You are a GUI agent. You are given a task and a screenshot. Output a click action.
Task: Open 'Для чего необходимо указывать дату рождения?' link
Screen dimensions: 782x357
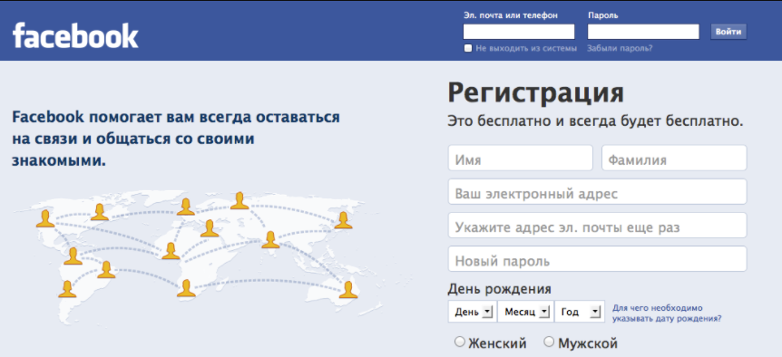tap(666, 314)
